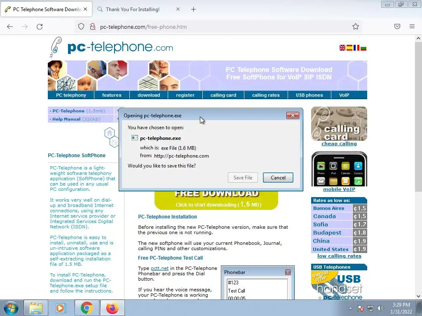Click the Save File button

[243, 178]
